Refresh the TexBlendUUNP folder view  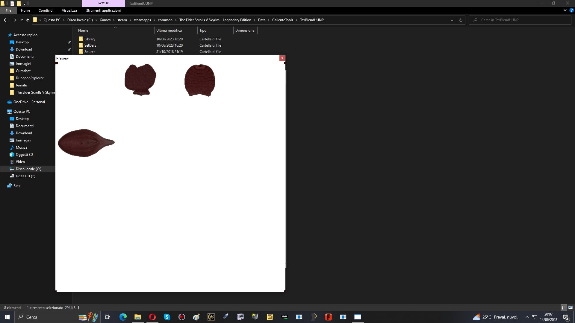click(x=461, y=20)
